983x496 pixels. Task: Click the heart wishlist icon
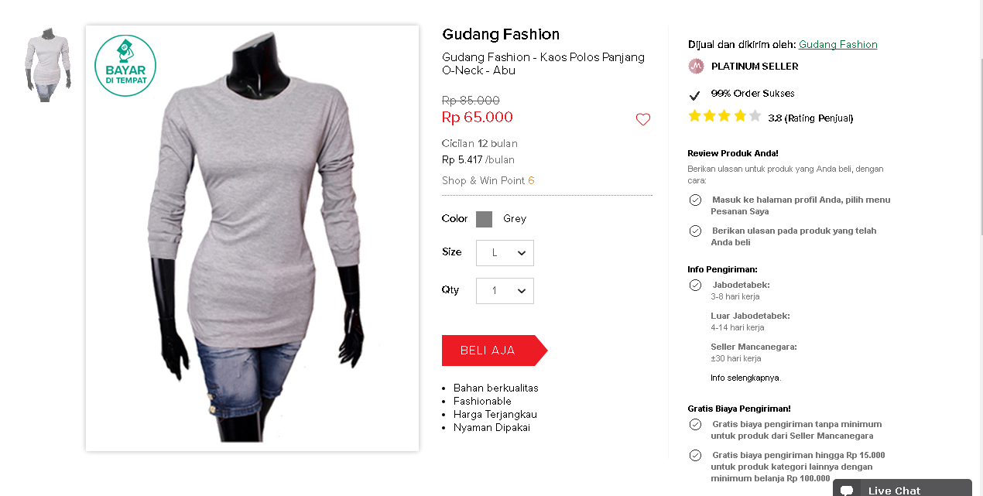(643, 120)
